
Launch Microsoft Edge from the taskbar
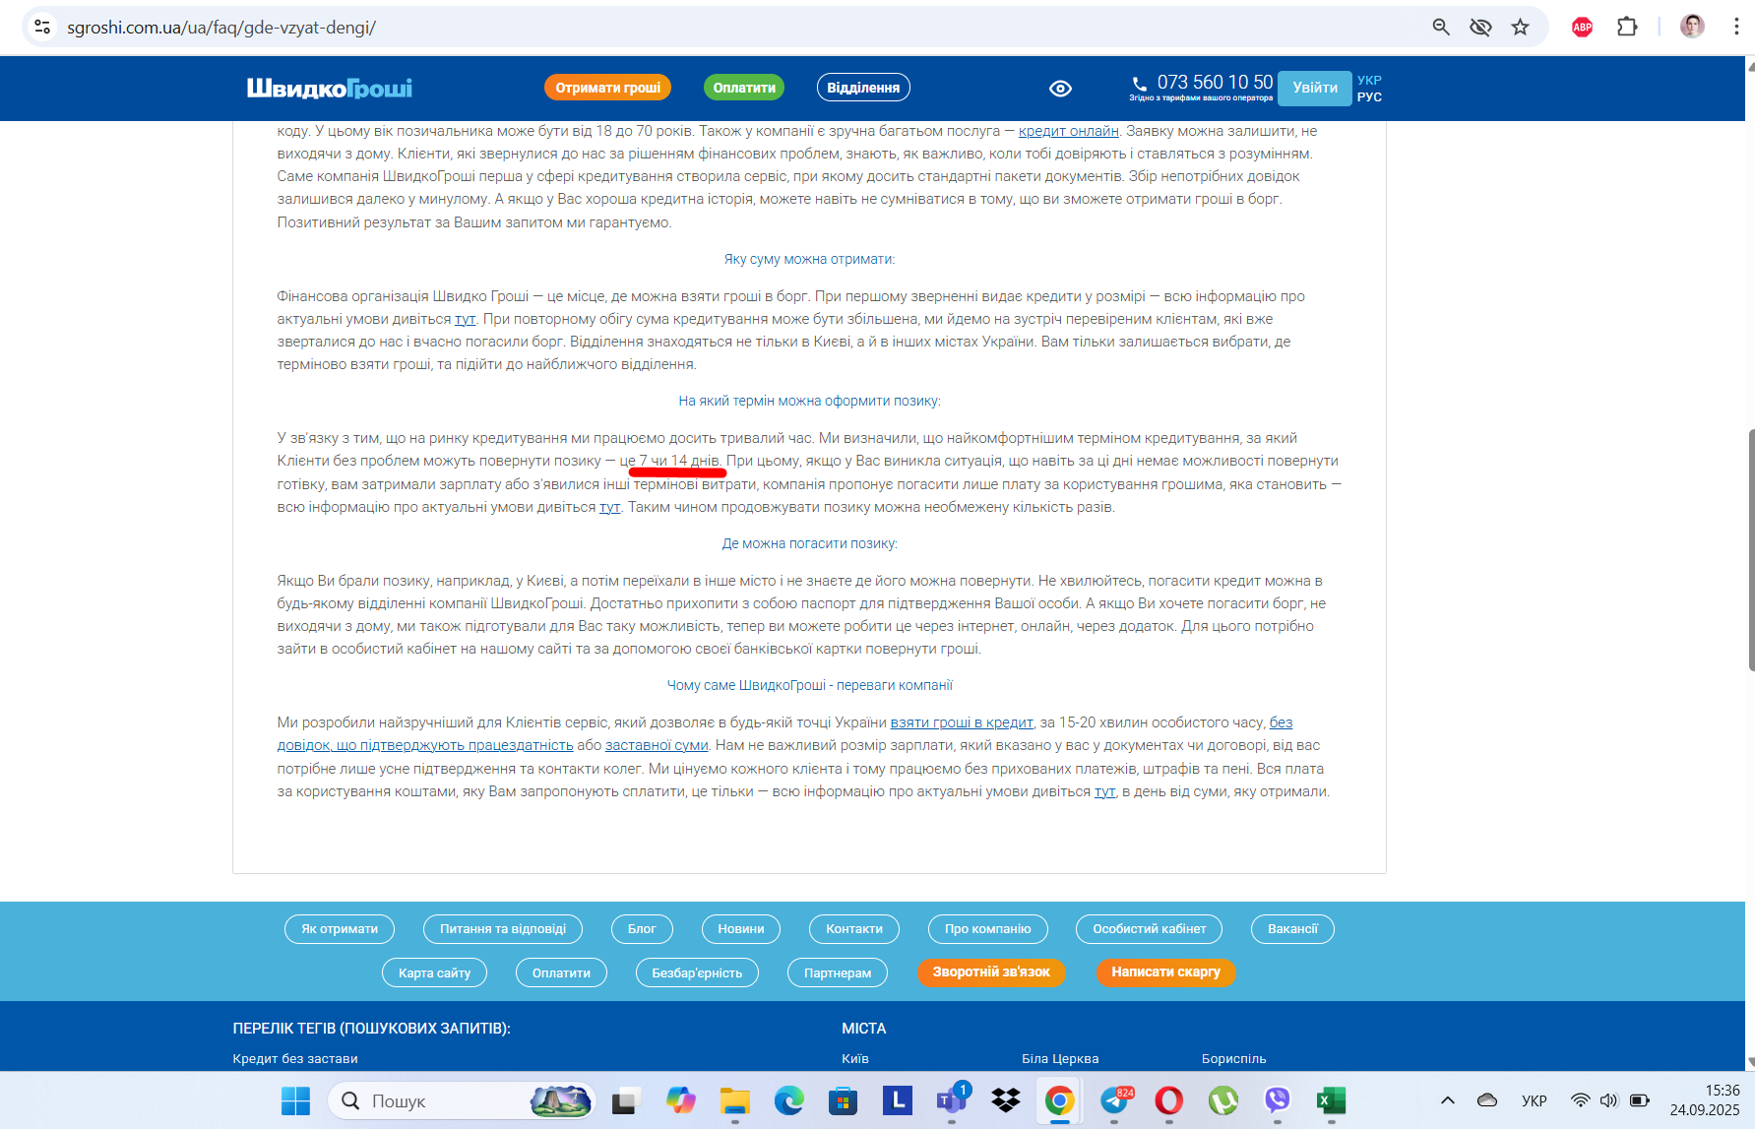click(x=788, y=1100)
